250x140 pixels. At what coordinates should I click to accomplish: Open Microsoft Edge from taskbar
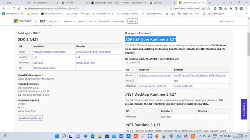pos(93,136)
